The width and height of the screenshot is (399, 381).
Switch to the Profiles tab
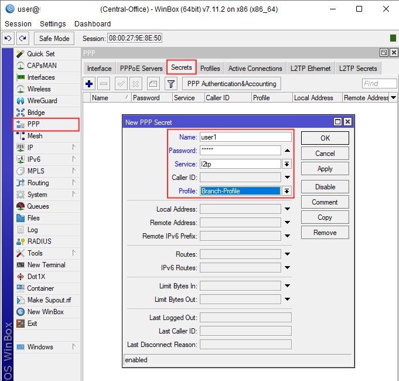pyautogui.click(x=210, y=69)
